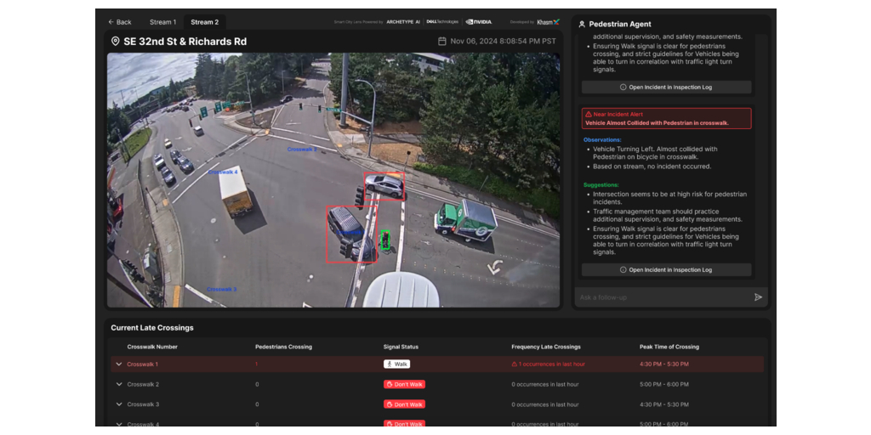871x435 pixels.
Task: Click the calendar icon beside the date
Action: (441, 42)
